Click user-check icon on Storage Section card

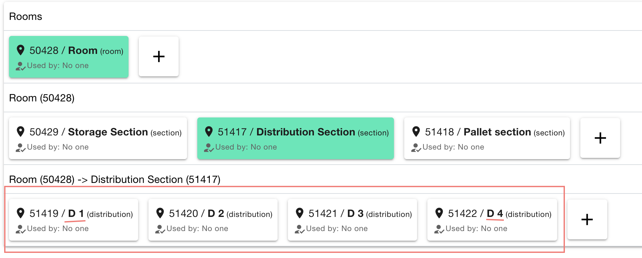[21, 148]
